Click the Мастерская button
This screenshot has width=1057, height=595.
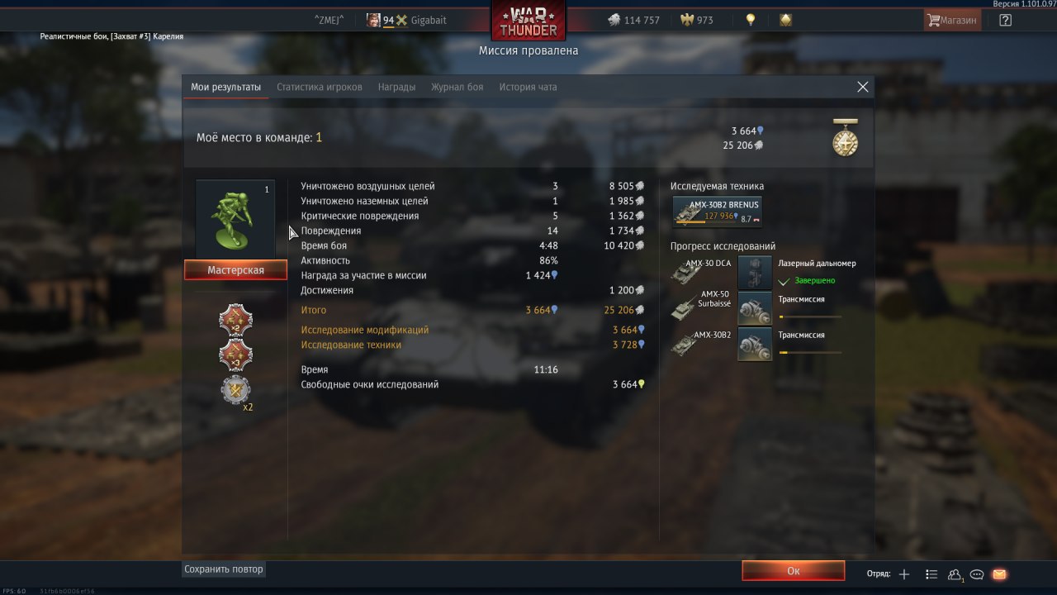point(235,270)
